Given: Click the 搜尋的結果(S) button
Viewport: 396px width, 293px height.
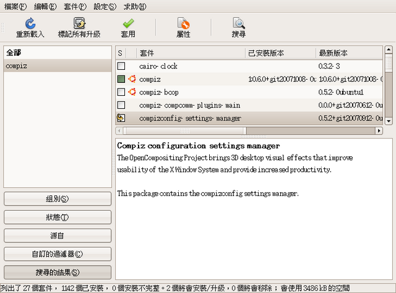Looking at the screenshot, I should (58, 273).
